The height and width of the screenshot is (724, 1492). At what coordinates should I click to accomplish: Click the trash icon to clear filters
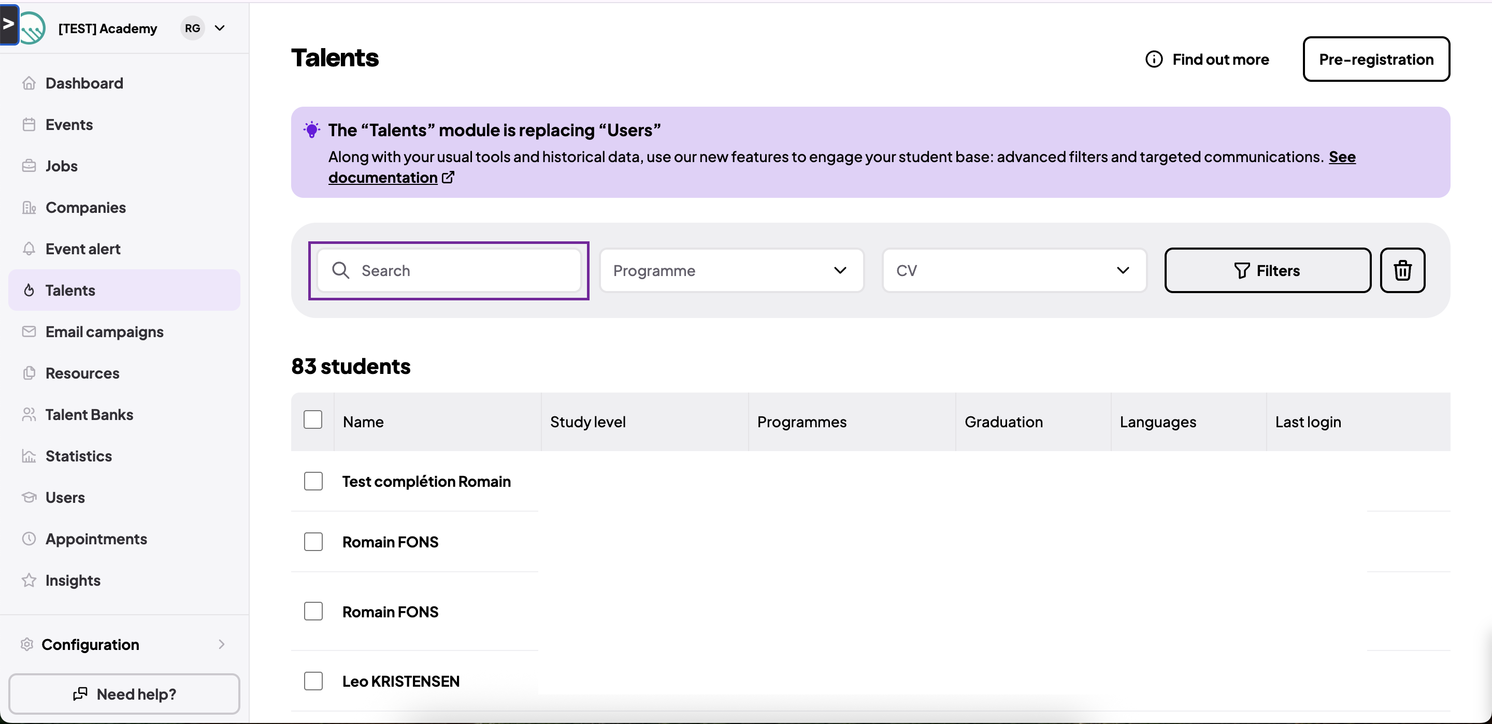point(1402,270)
